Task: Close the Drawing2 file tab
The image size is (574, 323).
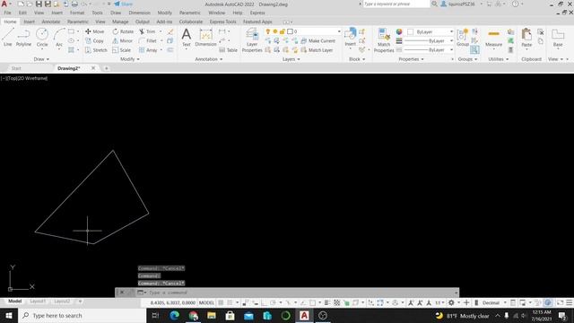Action: point(93,68)
